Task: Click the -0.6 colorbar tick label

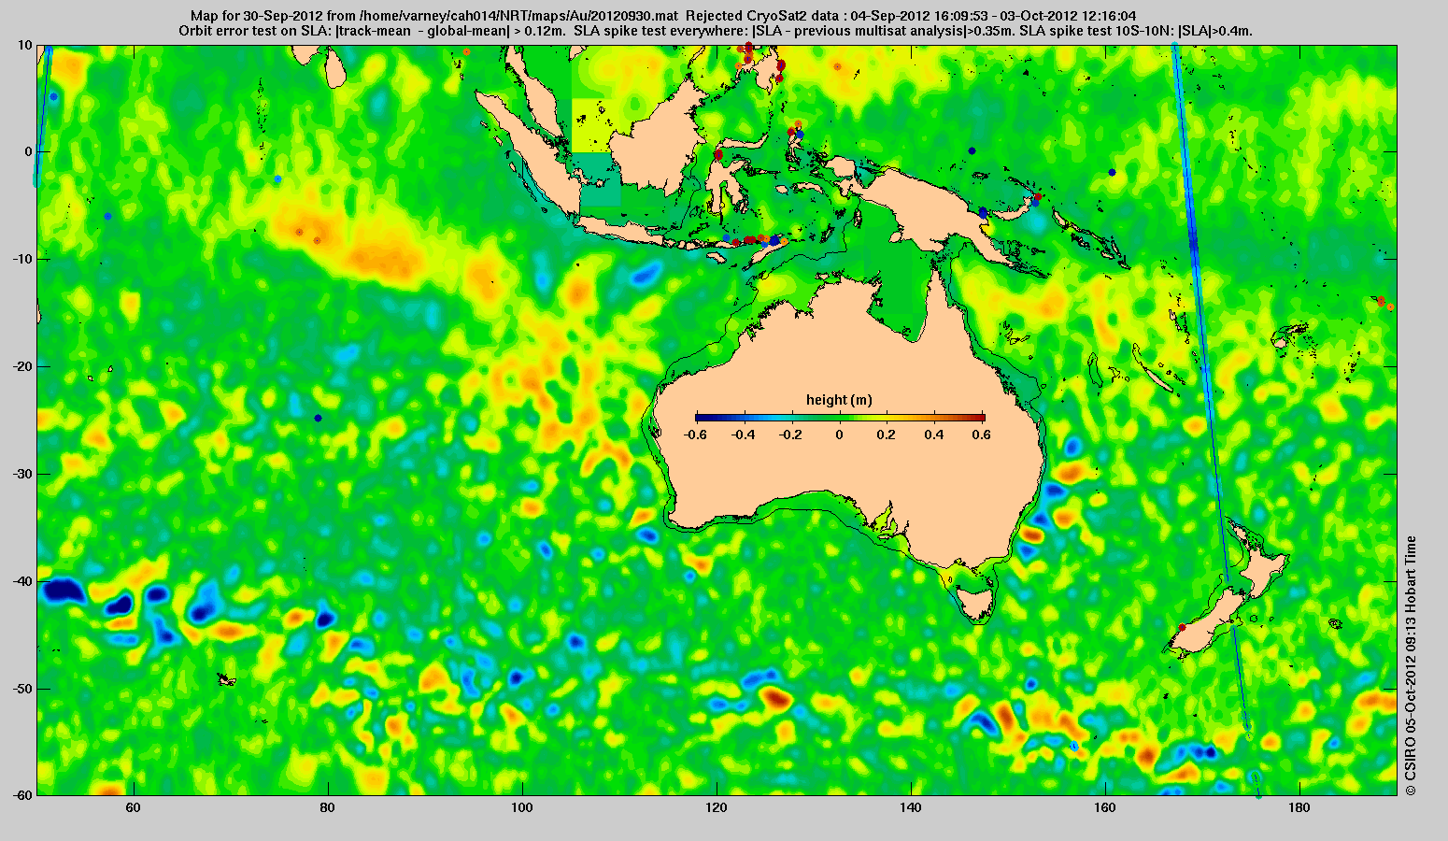Action: [x=695, y=435]
